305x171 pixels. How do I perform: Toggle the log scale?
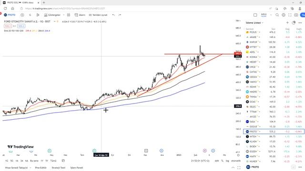(x=227, y=161)
